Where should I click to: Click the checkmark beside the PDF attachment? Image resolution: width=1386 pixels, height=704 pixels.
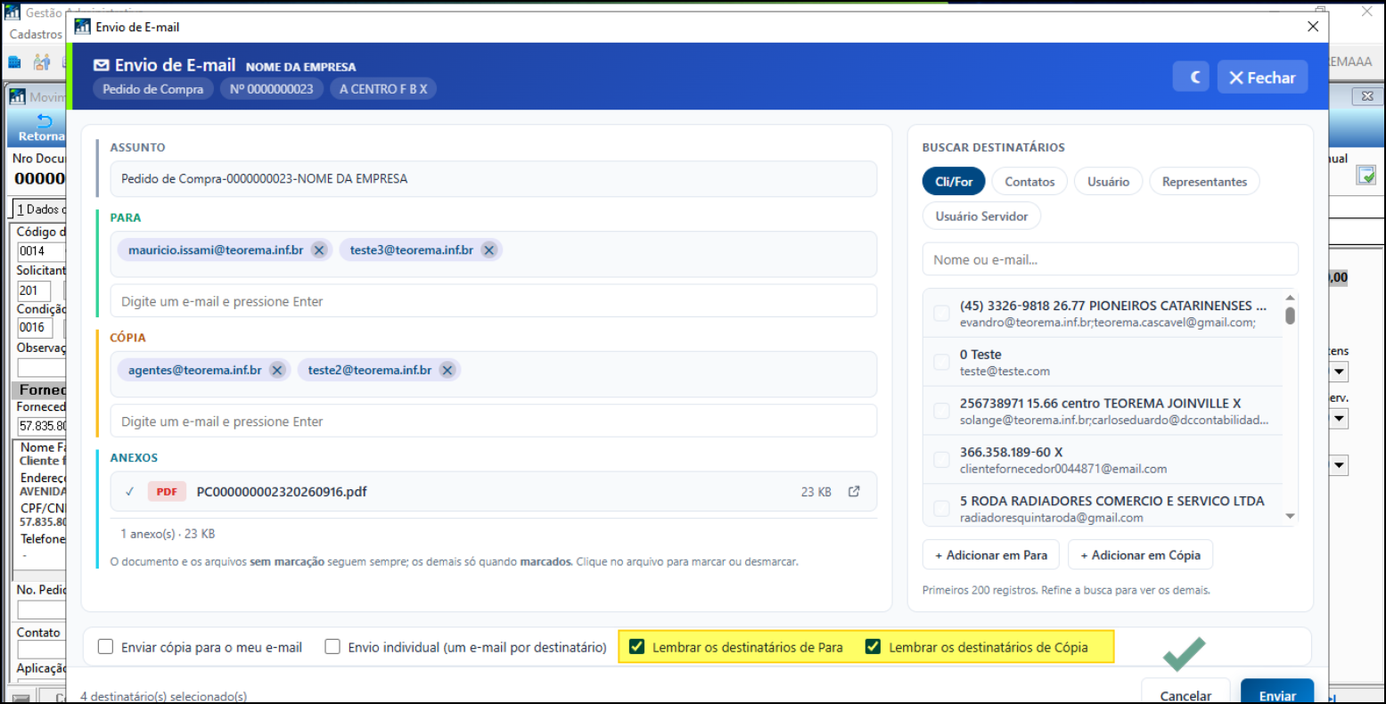coord(130,492)
